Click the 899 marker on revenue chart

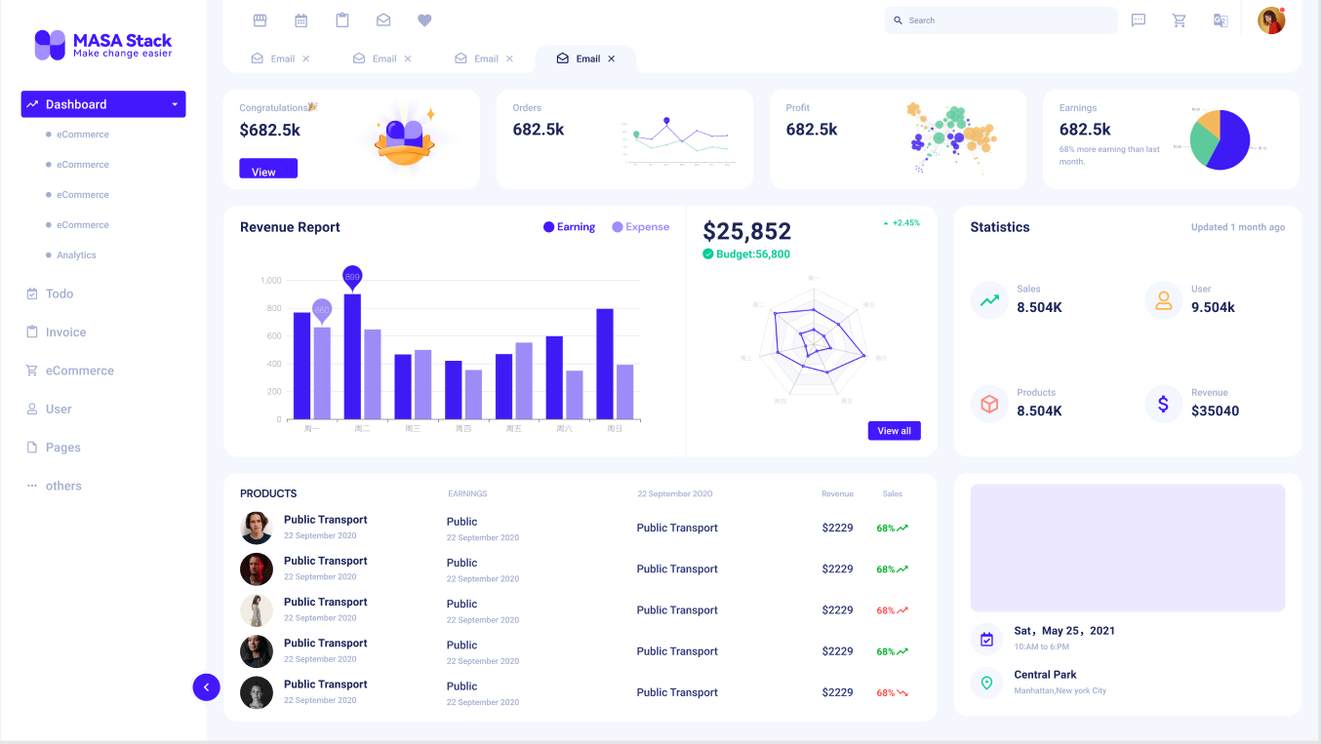point(352,277)
